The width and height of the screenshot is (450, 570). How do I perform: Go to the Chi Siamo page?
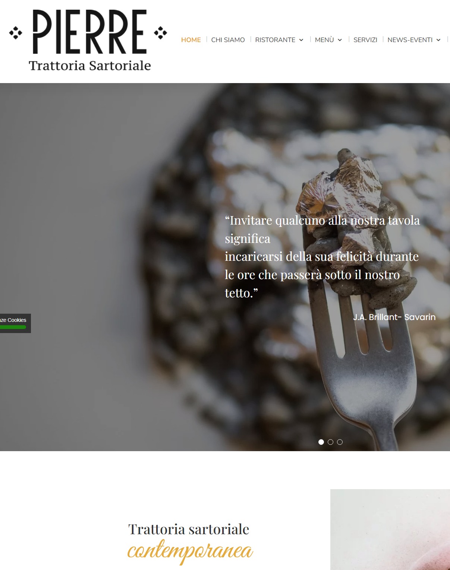pos(228,40)
